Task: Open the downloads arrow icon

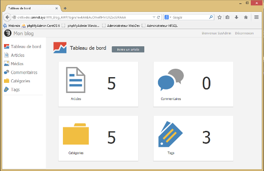Action: [x=236, y=17]
